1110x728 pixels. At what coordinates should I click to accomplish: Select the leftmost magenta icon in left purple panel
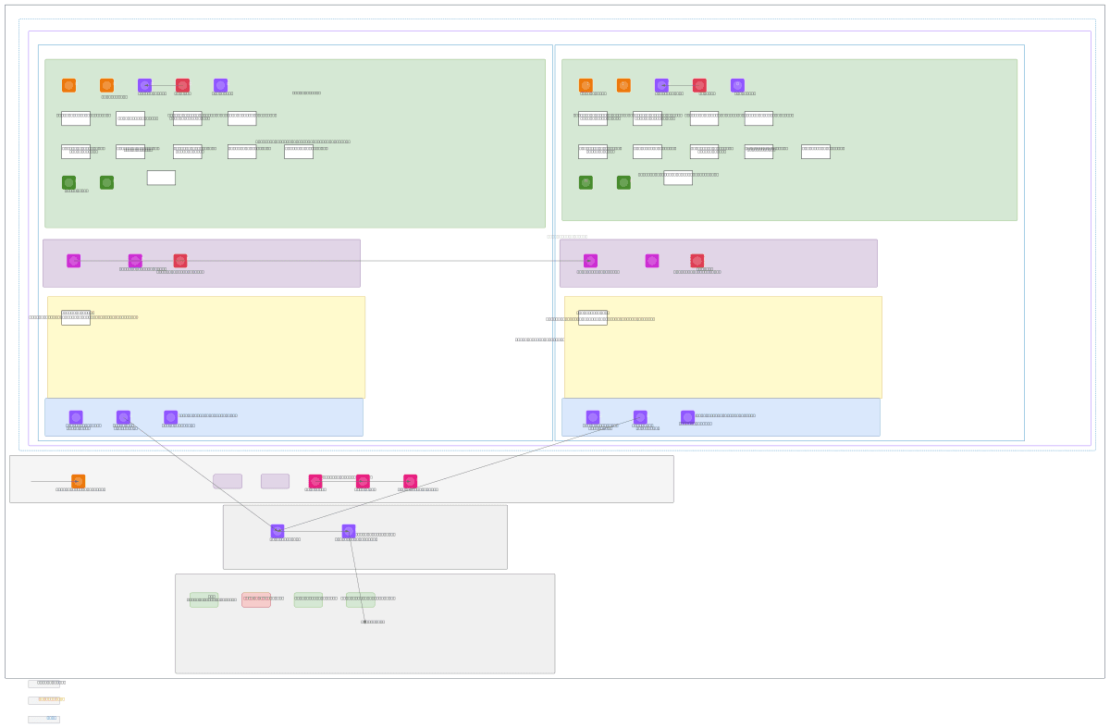pos(73,261)
